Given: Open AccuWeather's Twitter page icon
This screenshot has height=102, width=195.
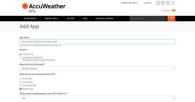Looking at the screenshot, I should coord(158,3).
